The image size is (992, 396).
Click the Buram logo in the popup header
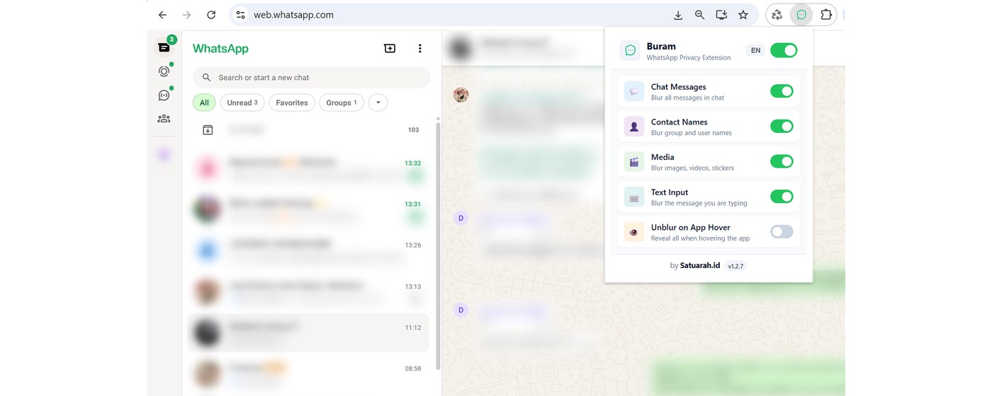(x=630, y=50)
